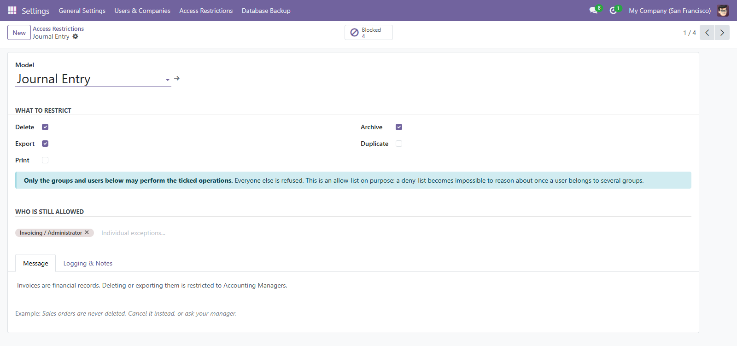The image size is (737, 346).
Task: Open the Database Backup menu
Action: click(266, 11)
